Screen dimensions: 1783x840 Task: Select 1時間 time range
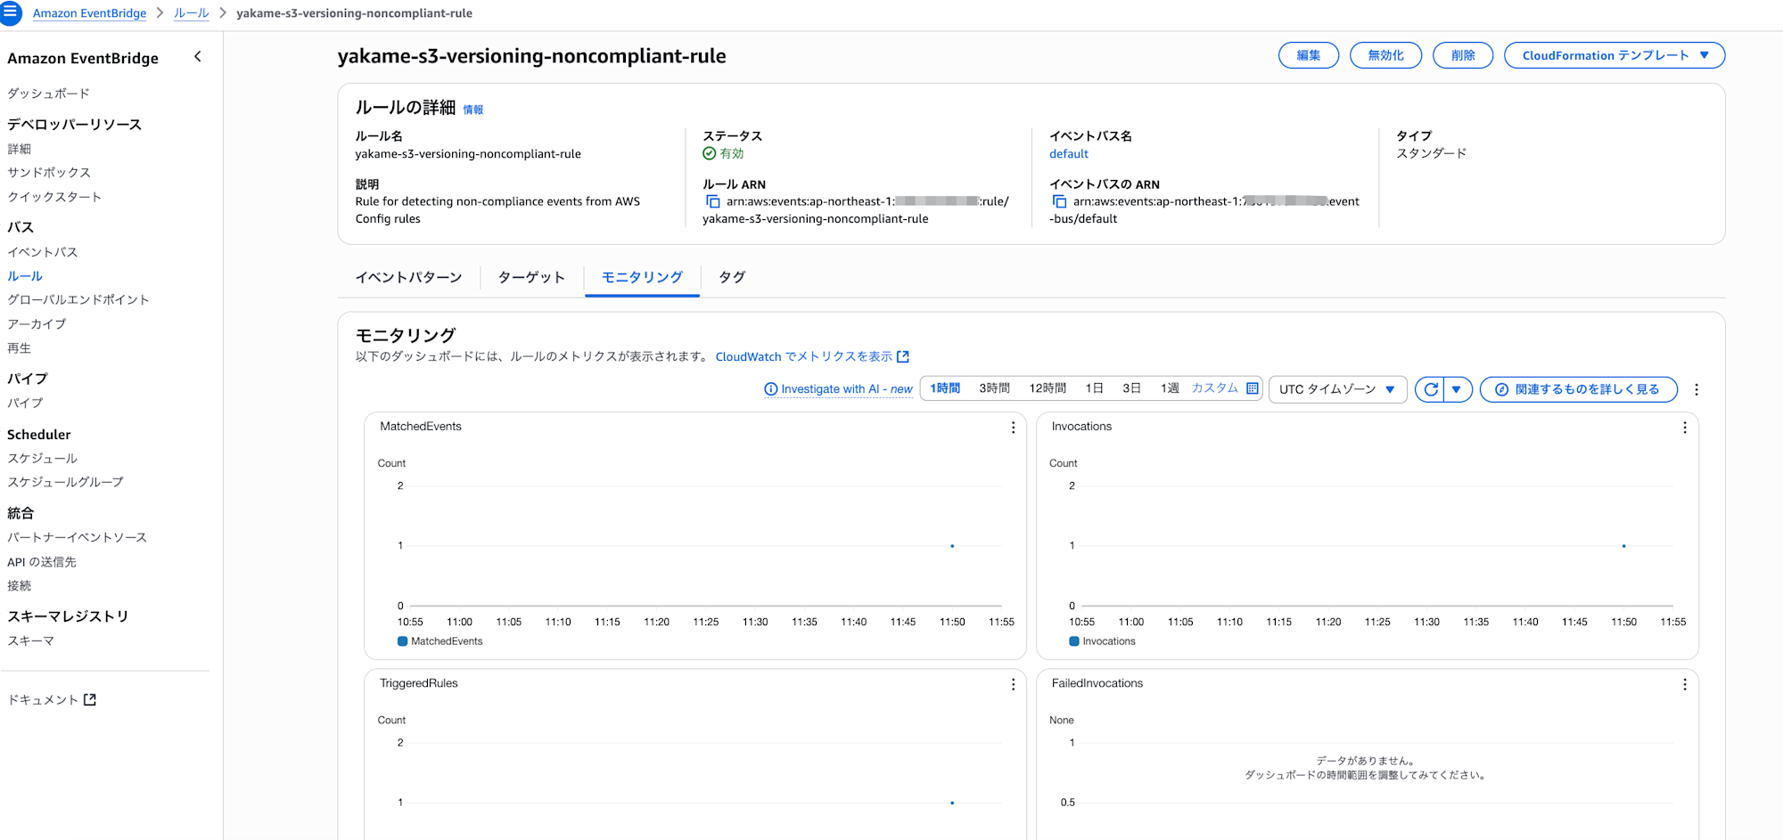(x=945, y=388)
